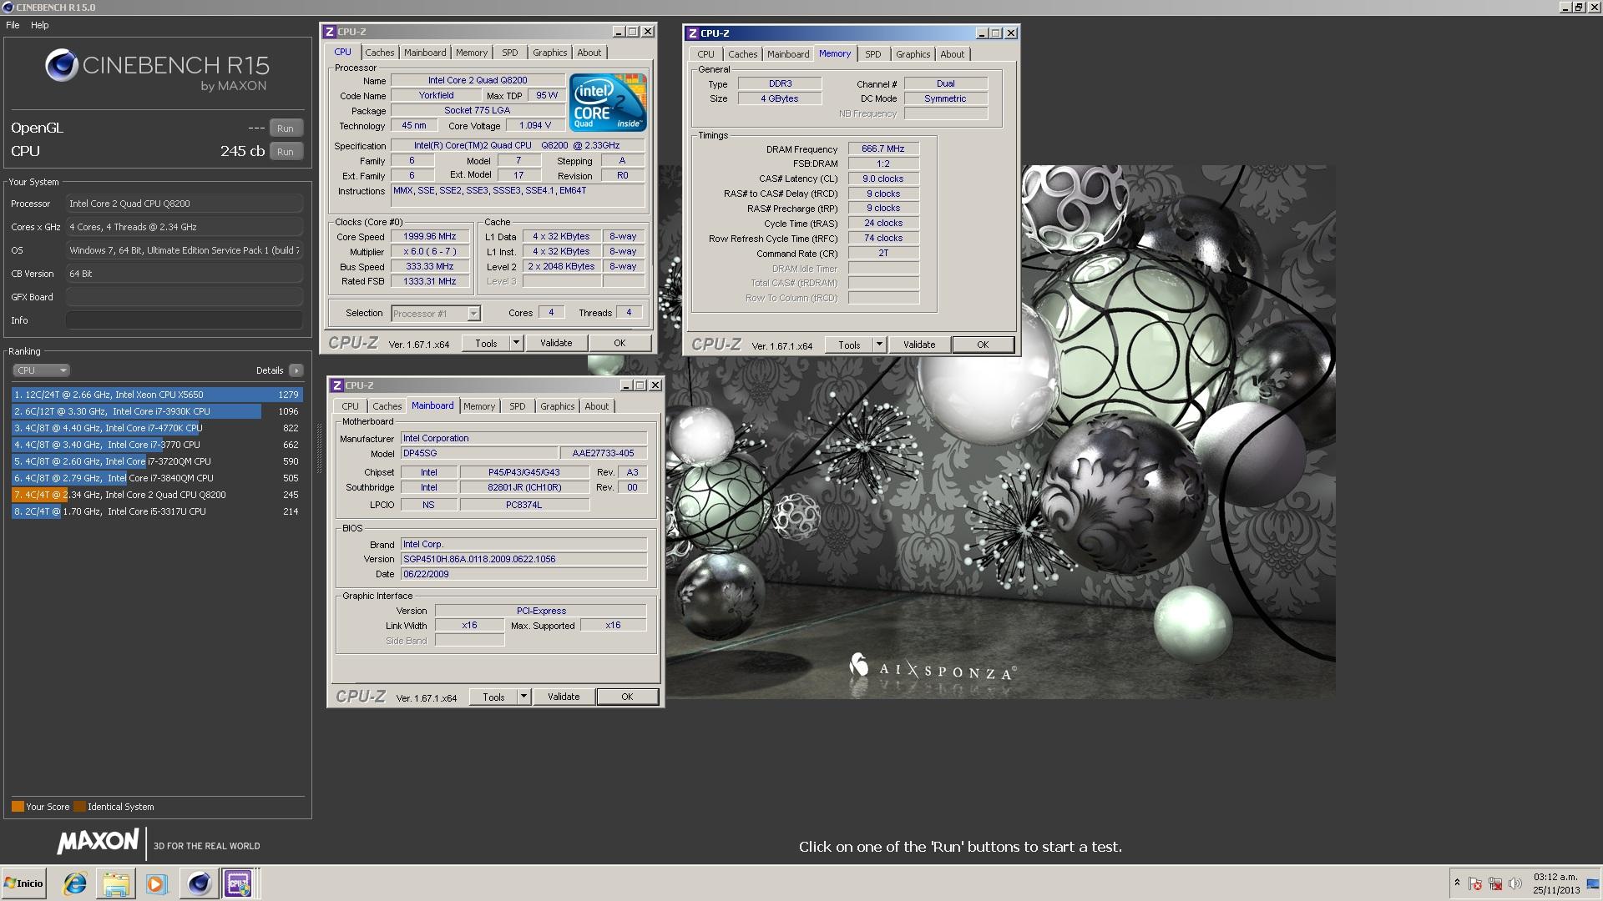Screen dimensions: 1603x901
Task: Open Tools dropdown arrow in CPU window
Action: tap(516, 343)
